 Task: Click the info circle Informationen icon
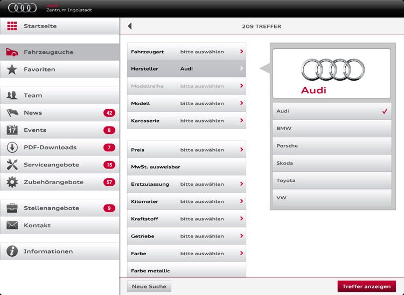click(x=12, y=251)
